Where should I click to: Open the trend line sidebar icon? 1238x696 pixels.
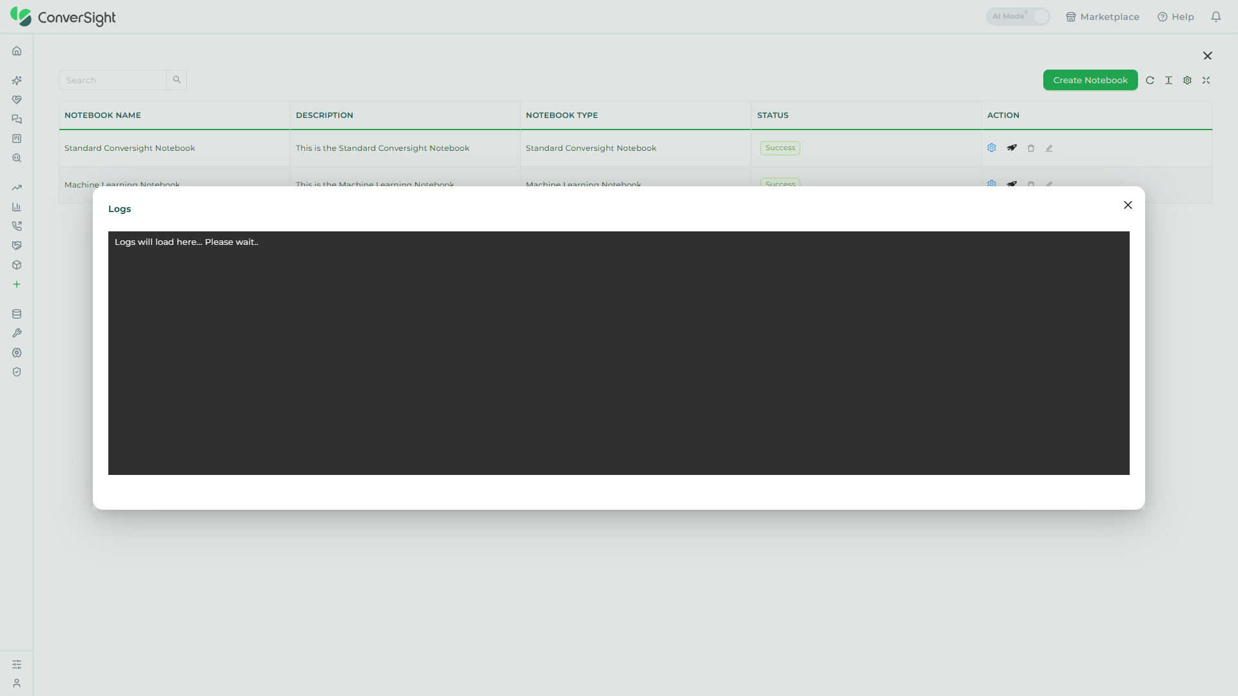[17, 188]
